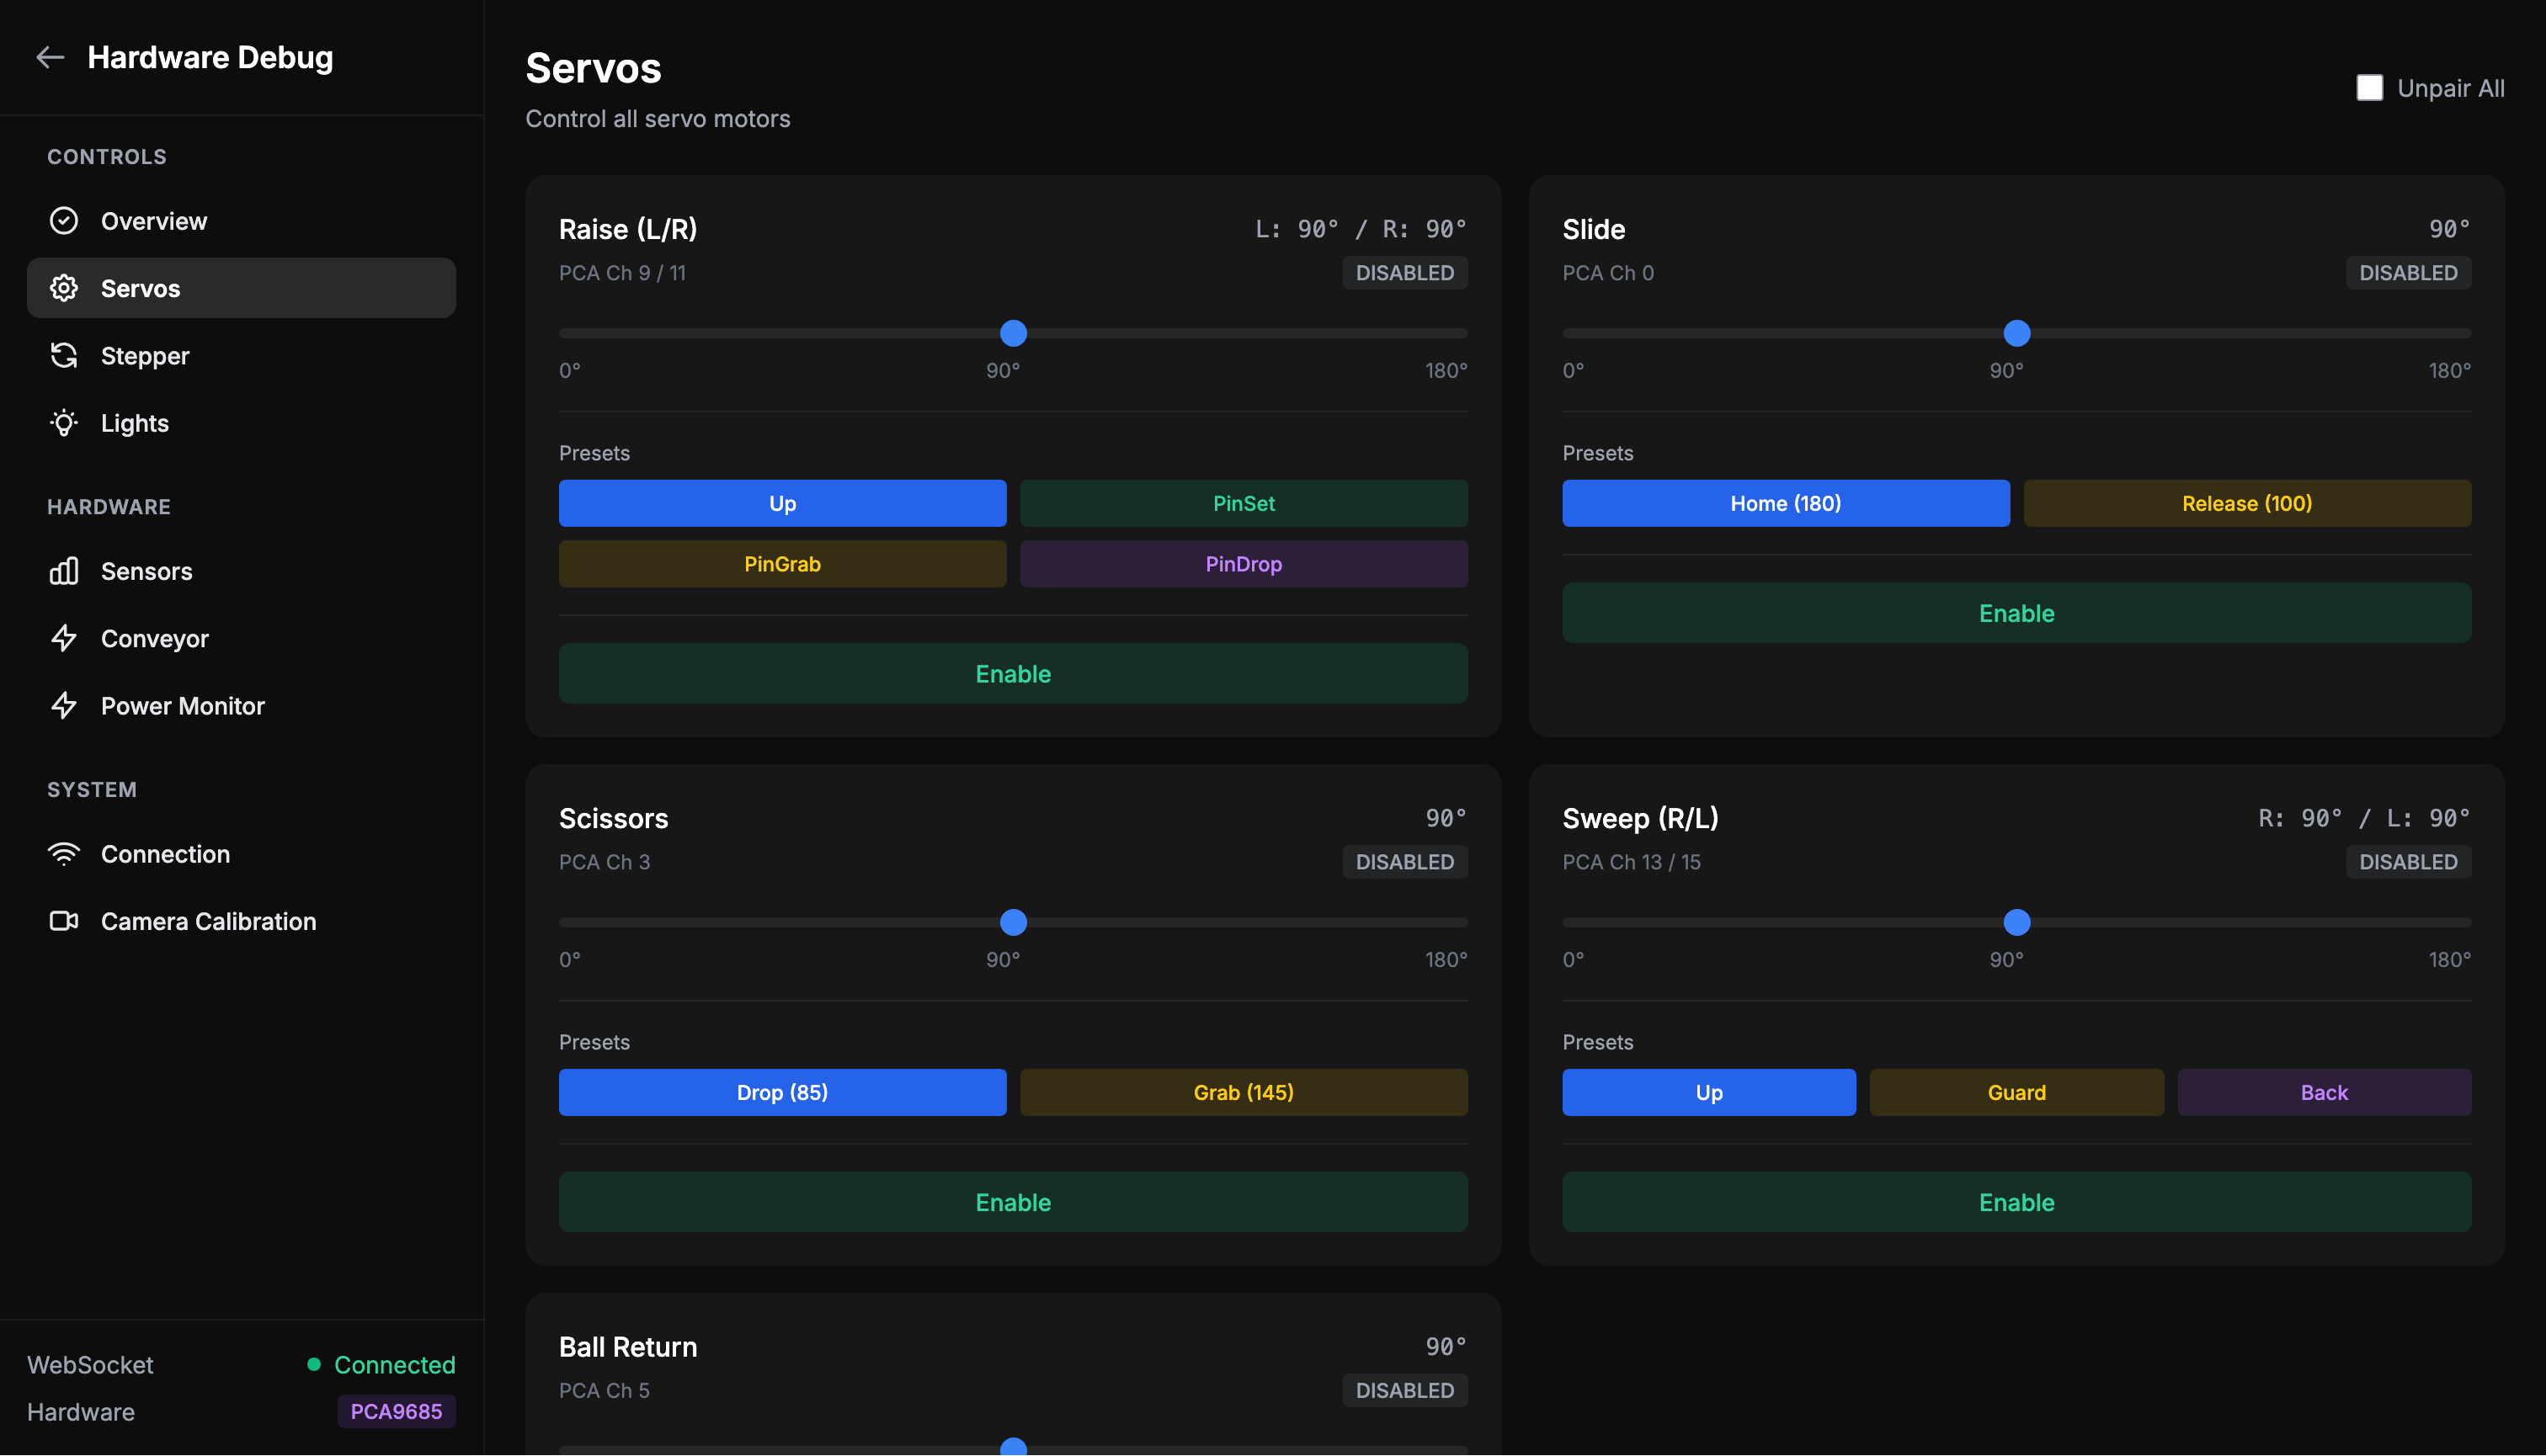Click the Lights bulb icon

click(64, 423)
